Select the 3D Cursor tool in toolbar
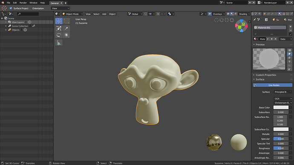Image resolution: width=294 pixels, height=165 pixels. click(59, 21)
